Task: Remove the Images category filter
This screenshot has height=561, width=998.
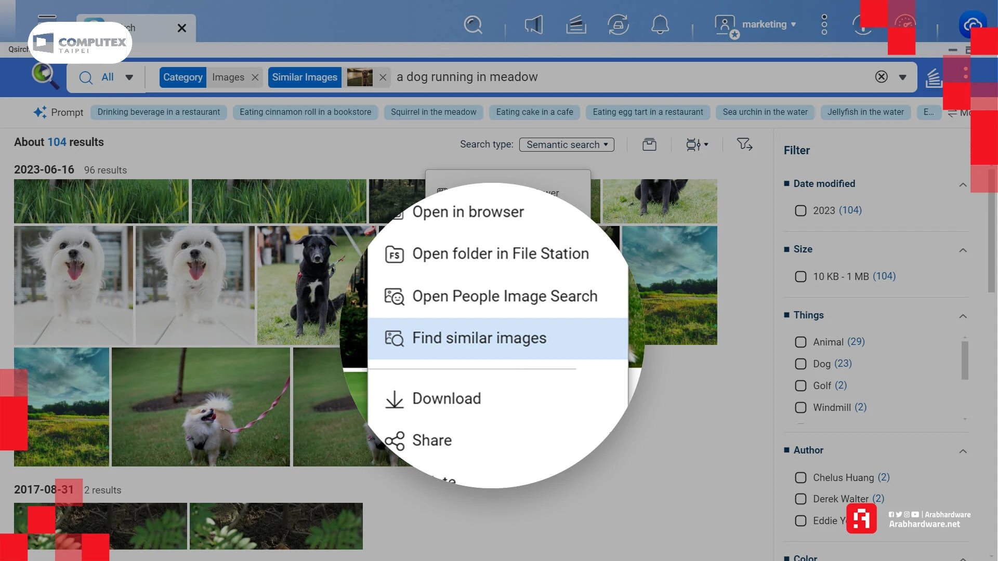Action: 255,77
